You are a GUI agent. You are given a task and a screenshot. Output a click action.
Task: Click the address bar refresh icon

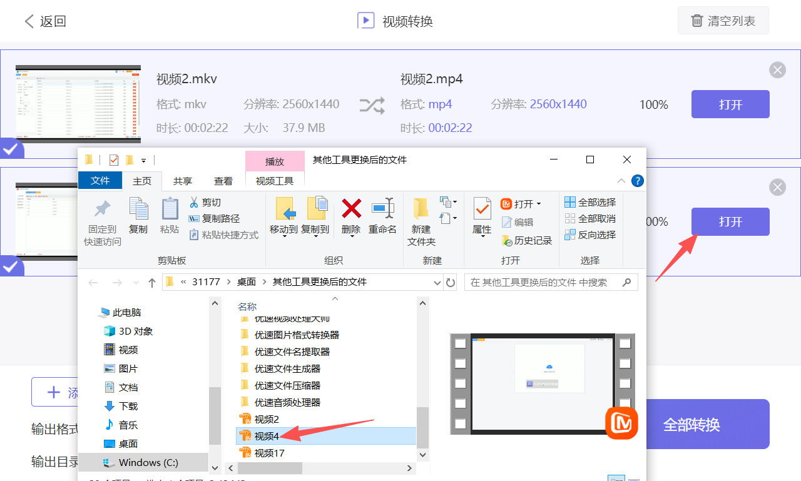tap(451, 283)
